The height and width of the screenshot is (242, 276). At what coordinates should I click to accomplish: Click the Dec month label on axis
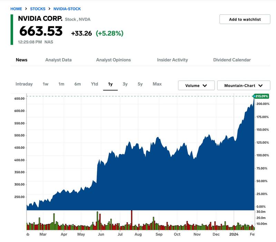tap(216, 234)
